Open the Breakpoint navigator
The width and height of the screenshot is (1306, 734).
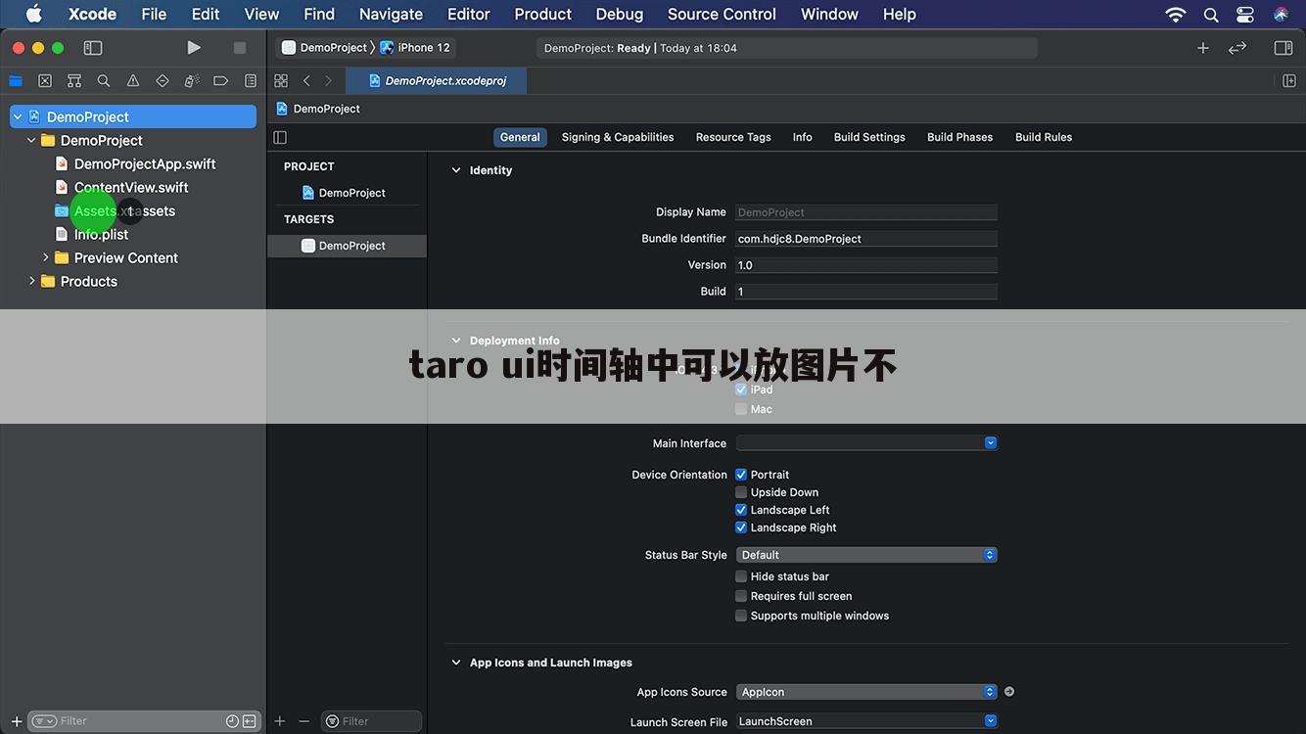point(221,80)
